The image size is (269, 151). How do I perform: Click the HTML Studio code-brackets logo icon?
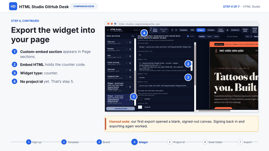point(108,30)
